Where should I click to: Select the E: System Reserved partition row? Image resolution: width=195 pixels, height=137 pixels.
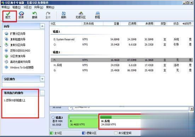coord(122,39)
